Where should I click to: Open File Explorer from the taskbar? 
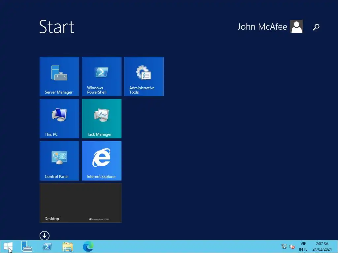[68, 246]
